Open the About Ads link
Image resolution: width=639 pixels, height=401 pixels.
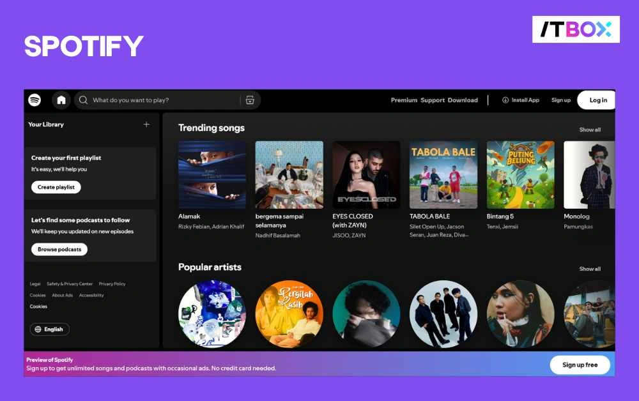tap(63, 296)
